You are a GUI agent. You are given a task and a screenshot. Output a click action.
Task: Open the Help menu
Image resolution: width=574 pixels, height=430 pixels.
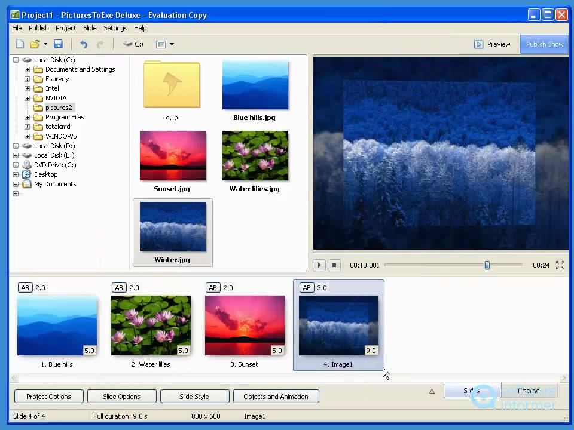[140, 28]
